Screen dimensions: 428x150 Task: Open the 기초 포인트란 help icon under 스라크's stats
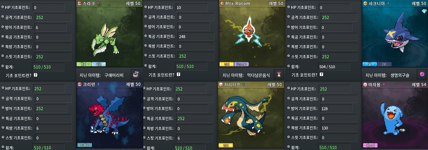click(x=36, y=75)
